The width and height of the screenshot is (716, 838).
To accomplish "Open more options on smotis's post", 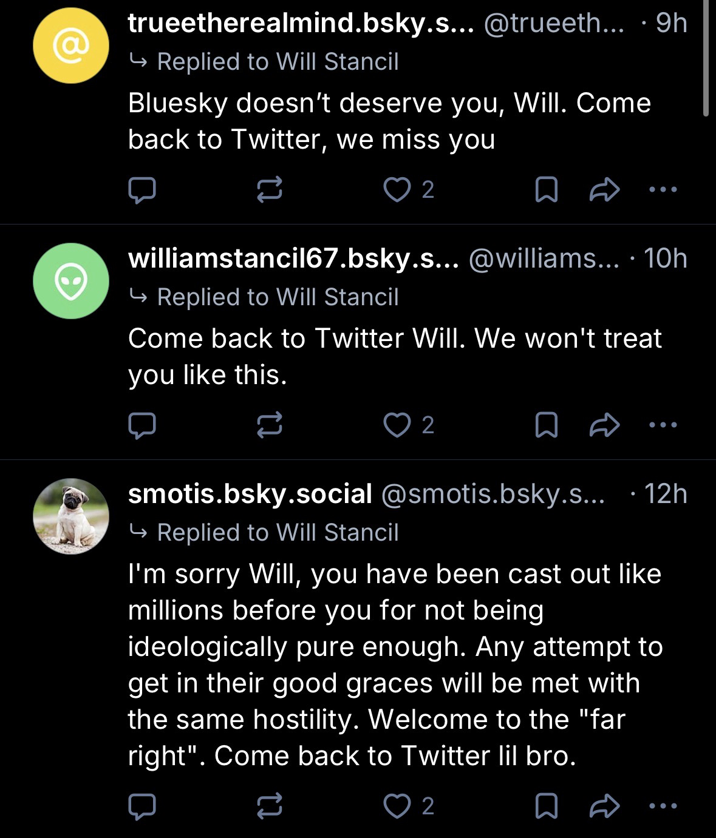I will tap(663, 806).
